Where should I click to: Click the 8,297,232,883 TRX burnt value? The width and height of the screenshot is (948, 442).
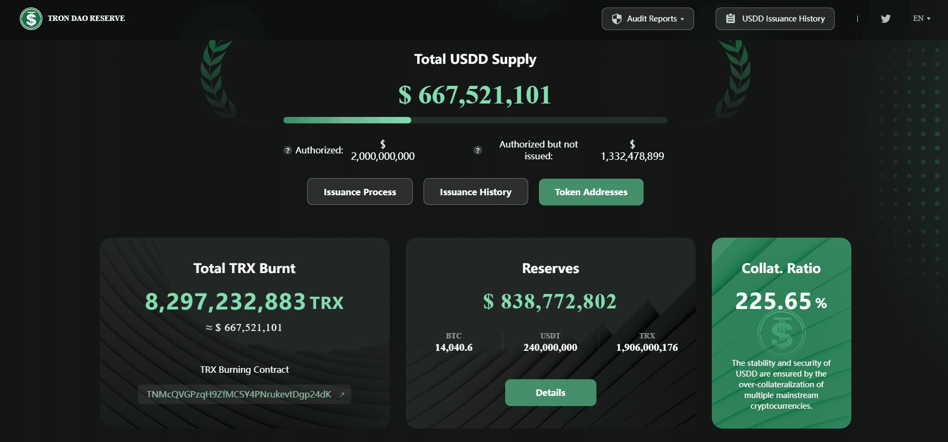point(244,301)
